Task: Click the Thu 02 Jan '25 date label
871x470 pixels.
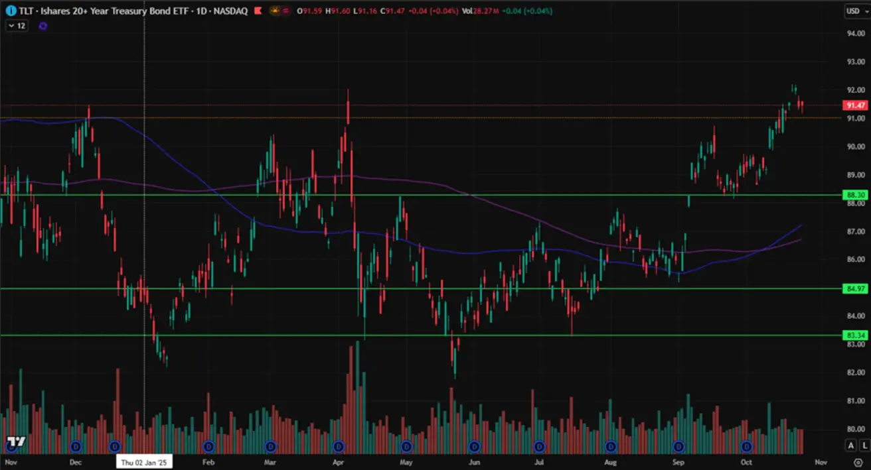Action: point(144,463)
